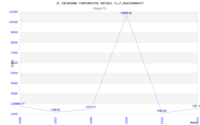This screenshot has height=125, width=200.
Task: Click the Euro y-axis title
Action: pos(12,63)
